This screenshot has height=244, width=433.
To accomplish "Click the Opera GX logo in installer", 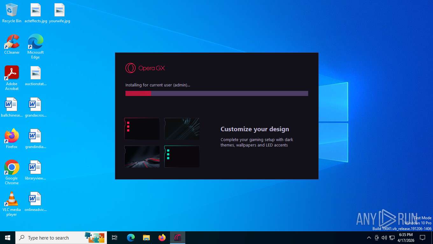I will point(145,68).
